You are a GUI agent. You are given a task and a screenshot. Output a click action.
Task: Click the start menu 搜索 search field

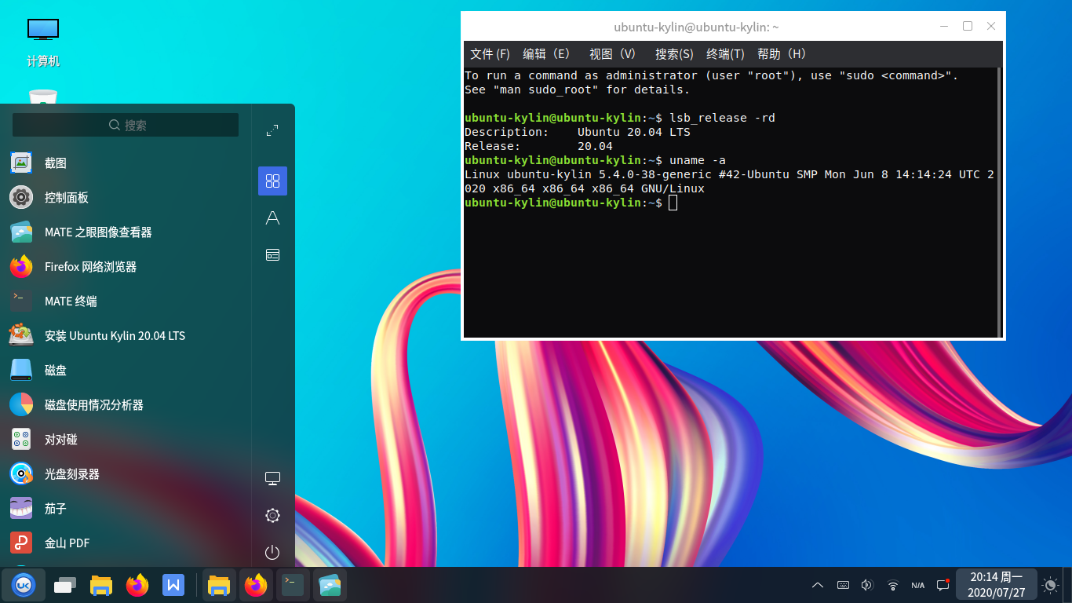click(126, 125)
